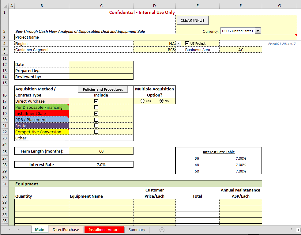The height and width of the screenshot is (235, 301).
Task: Click the new sheet plus icon
Action: (x=162, y=230)
